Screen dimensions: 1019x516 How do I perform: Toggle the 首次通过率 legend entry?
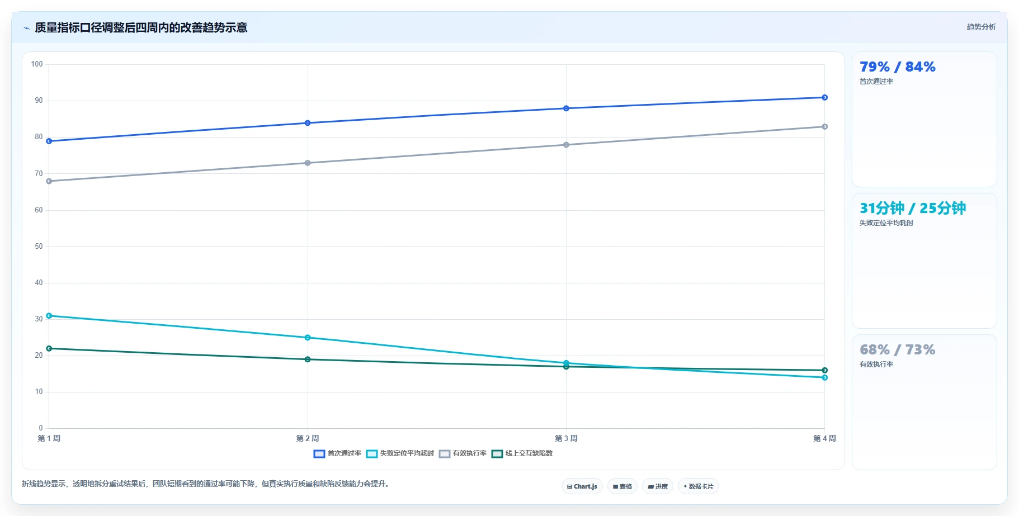[338, 453]
